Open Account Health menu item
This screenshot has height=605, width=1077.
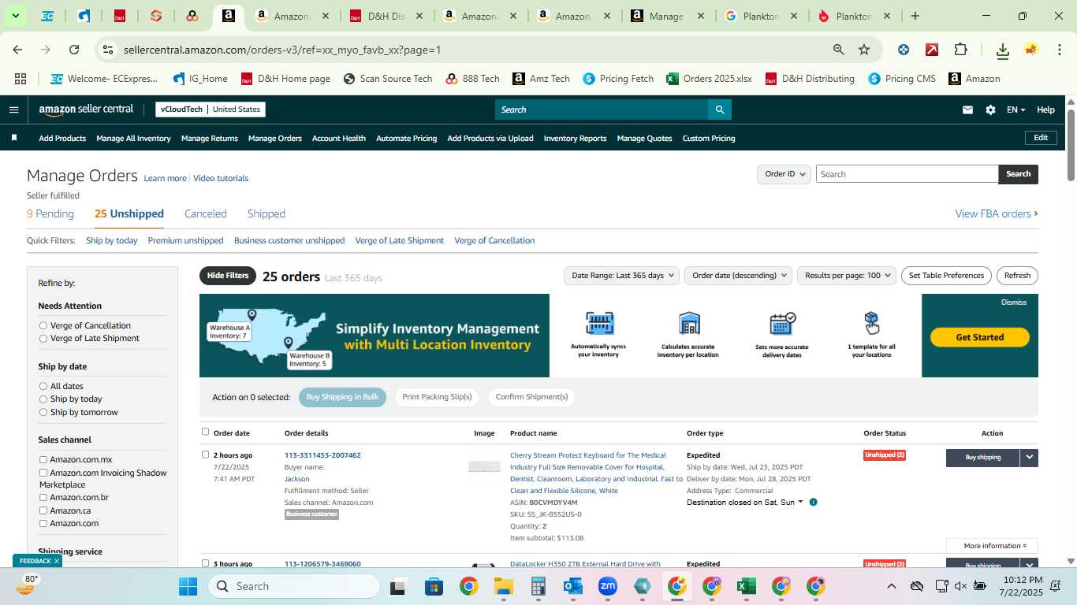pos(339,138)
